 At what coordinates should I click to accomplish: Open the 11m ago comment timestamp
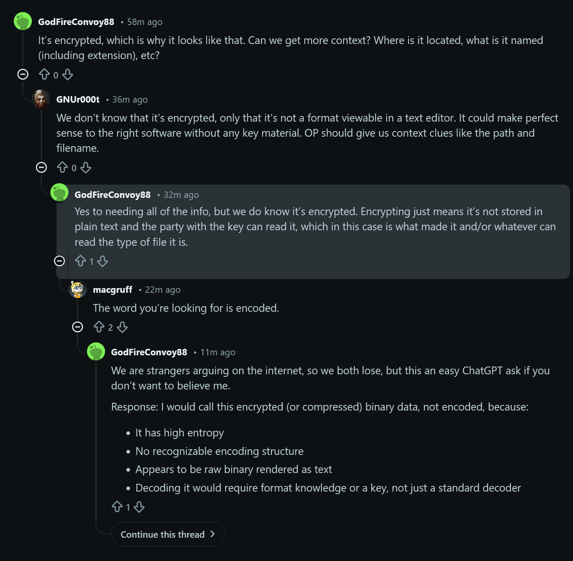point(218,352)
